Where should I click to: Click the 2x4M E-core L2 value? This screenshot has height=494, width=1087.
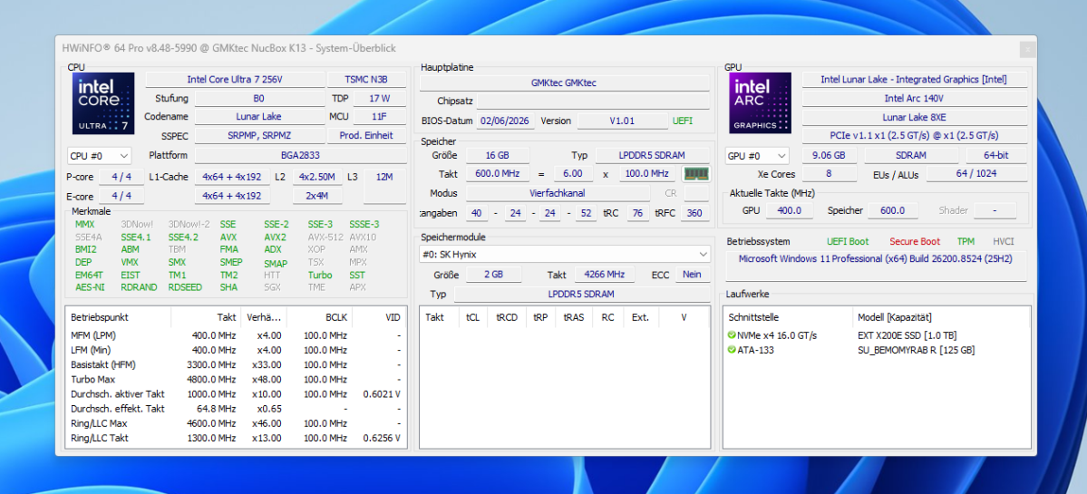pos(317,196)
